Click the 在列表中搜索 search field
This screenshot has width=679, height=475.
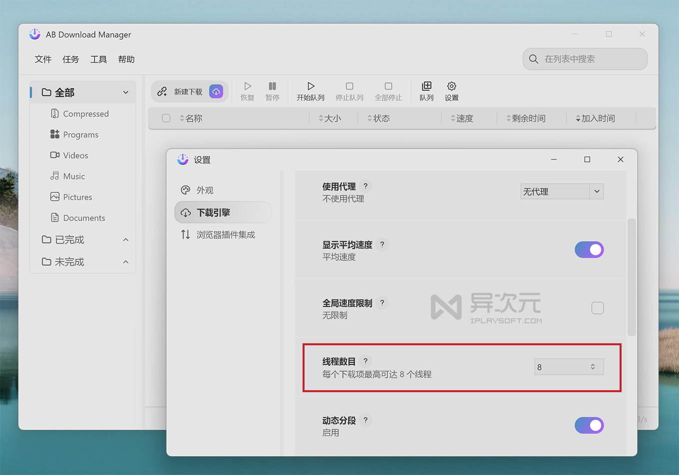click(584, 59)
